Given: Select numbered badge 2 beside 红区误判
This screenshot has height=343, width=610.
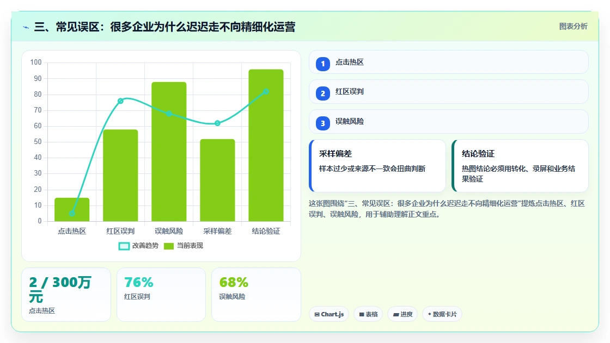Looking at the screenshot, I should [x=322, y=93].
